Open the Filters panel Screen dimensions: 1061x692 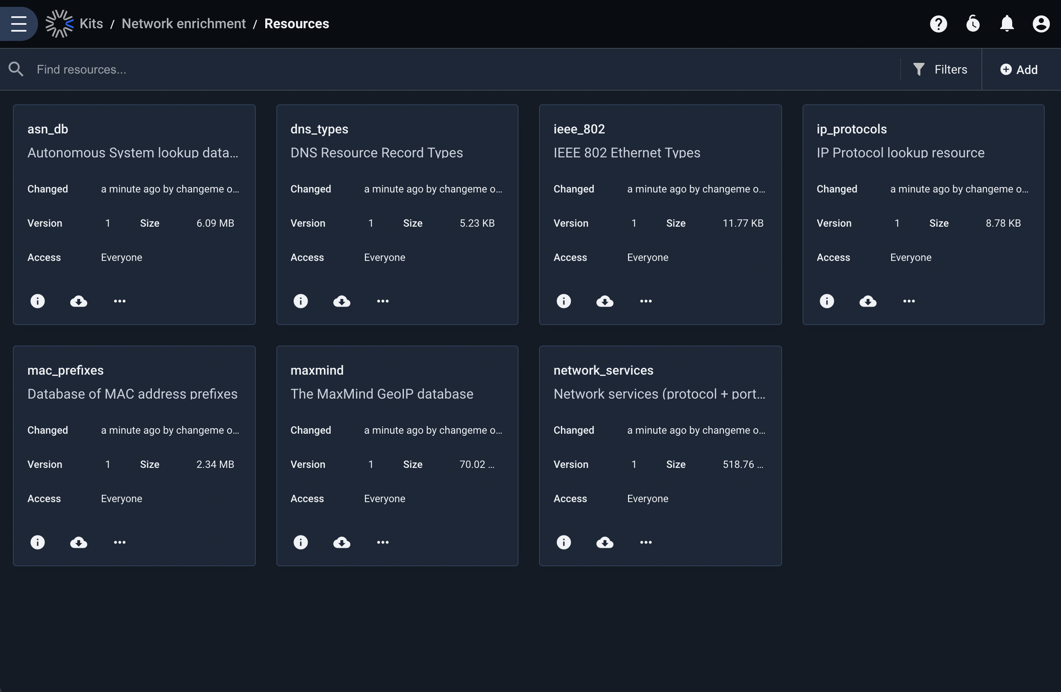click(x=940, y=70)
